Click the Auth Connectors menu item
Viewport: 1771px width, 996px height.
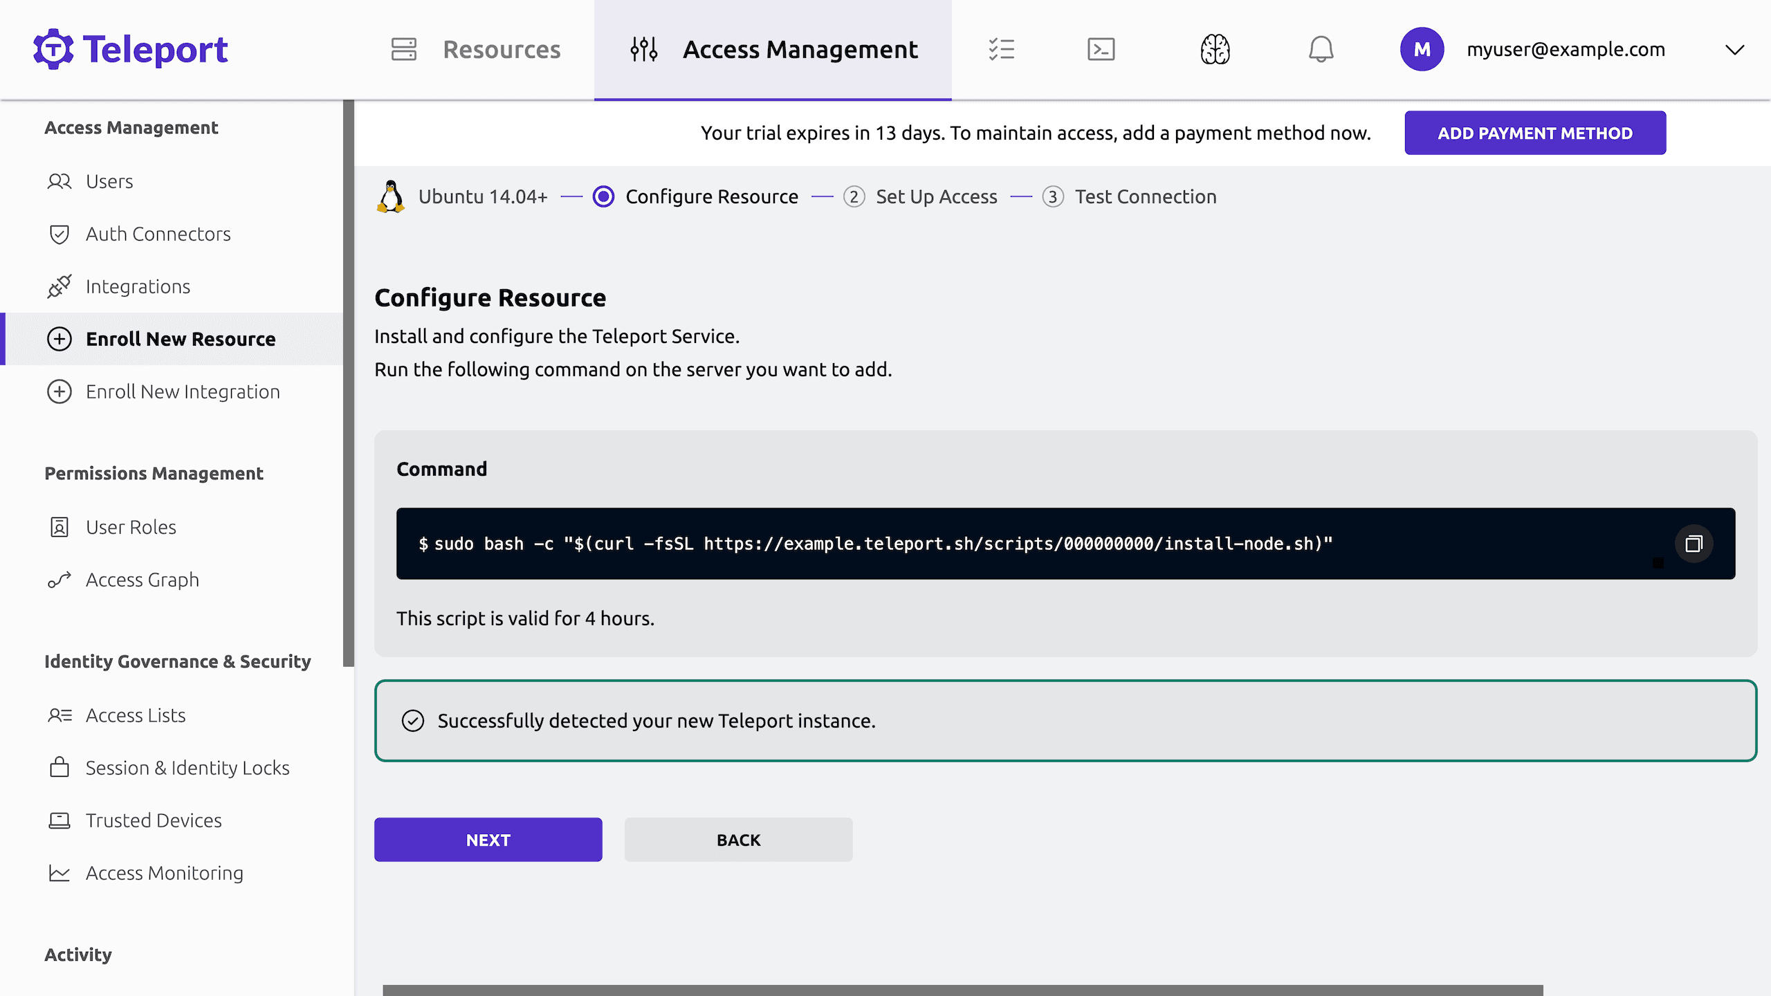pyautogui.click(x=158, y=234)
